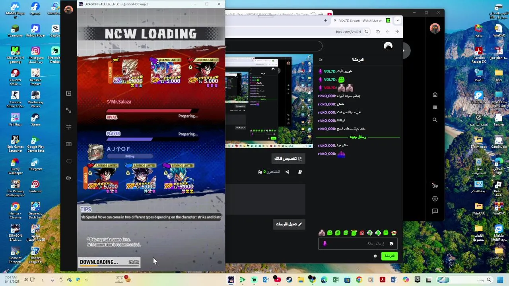The image size is (509, 286).
Task: Open Chrome from the taskbar
Action: [359, 280]
